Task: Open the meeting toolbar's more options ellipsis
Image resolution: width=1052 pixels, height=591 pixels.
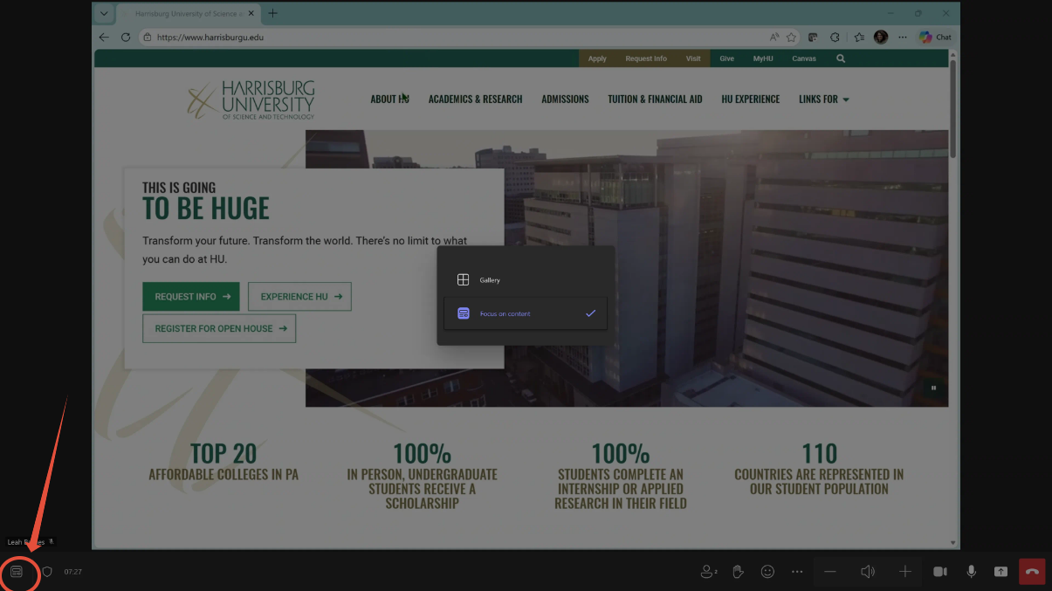Action: (x=797, y=571)
